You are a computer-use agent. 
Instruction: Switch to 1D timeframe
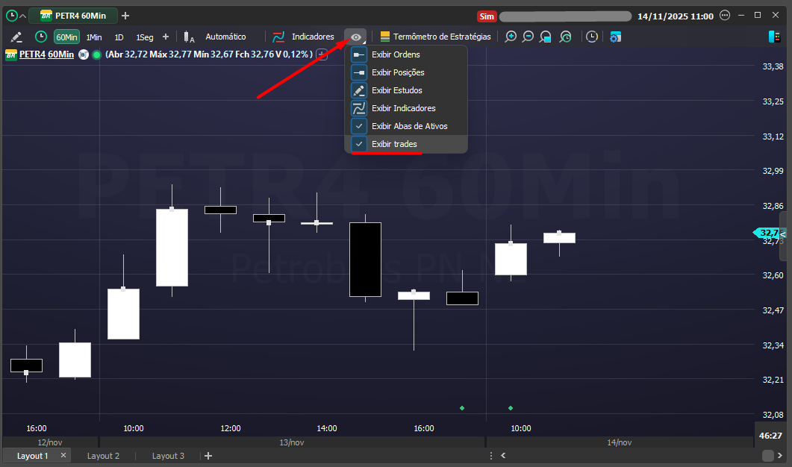119,37
